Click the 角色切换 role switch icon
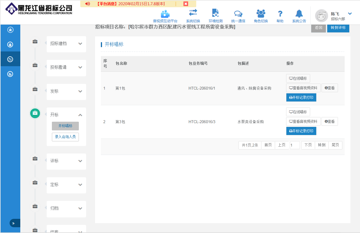Viewport: 360px width, 233px height. (x=261, y=14)
